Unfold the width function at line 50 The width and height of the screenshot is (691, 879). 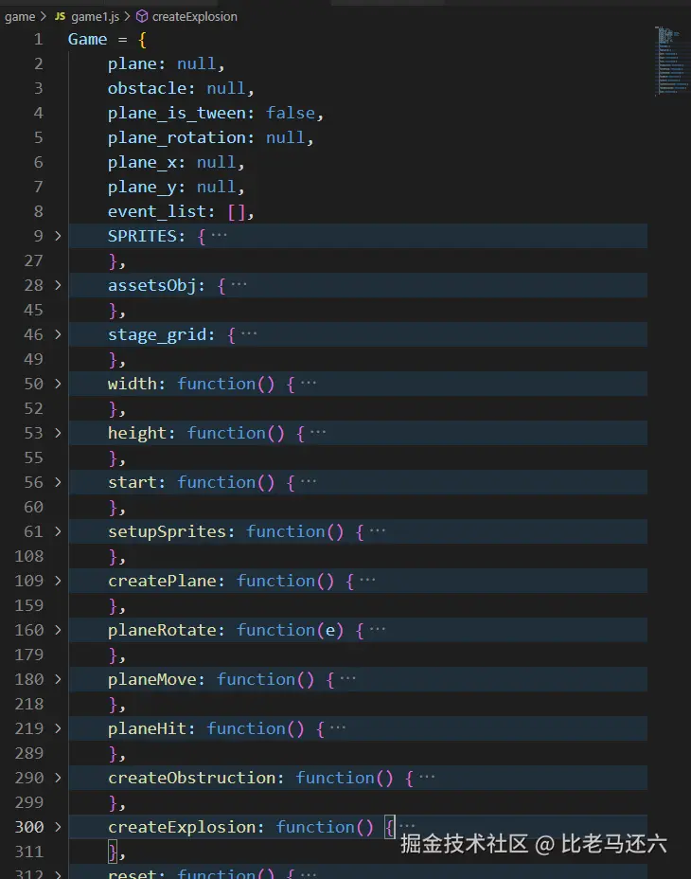tap(58, 384)
